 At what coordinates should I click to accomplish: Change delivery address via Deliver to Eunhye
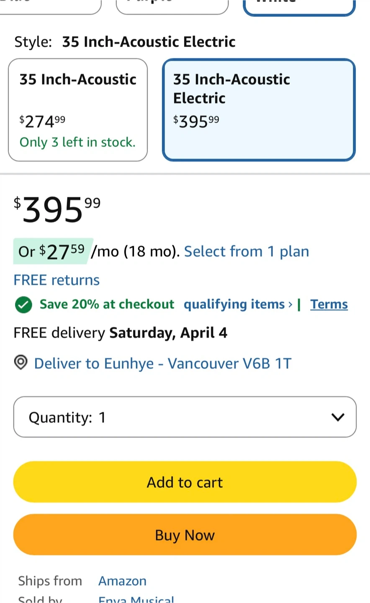[x=162, y=363]
